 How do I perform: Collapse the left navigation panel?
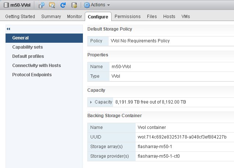[x=8, y=29]
